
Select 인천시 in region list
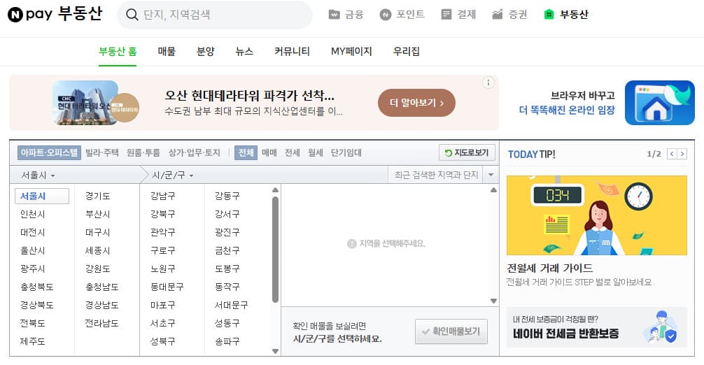point(33,215)
